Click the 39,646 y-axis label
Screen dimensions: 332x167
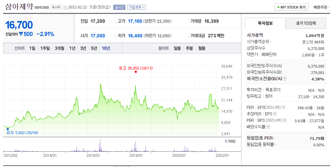(227, 66)
